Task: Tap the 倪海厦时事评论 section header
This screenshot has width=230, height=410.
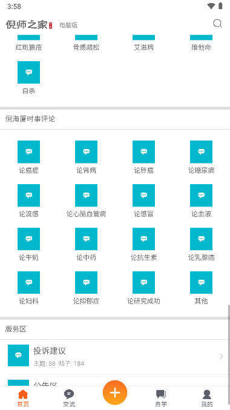Action: [30, 119]
